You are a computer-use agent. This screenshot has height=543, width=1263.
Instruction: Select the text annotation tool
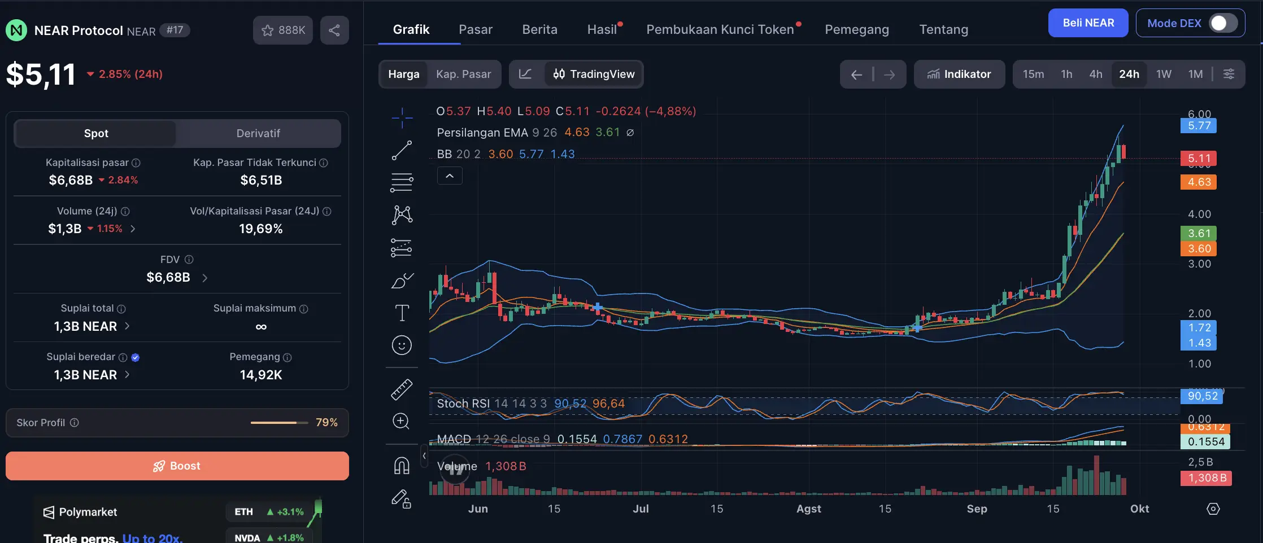[402, 313]
